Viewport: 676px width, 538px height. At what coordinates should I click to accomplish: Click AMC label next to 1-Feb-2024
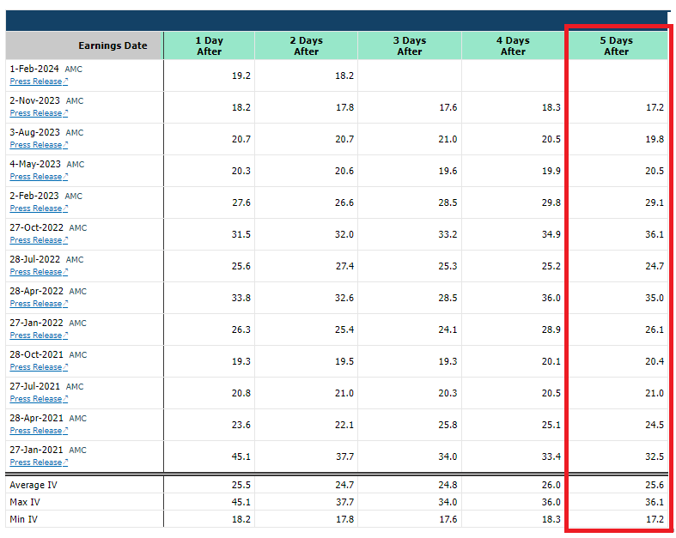[74, 70]
